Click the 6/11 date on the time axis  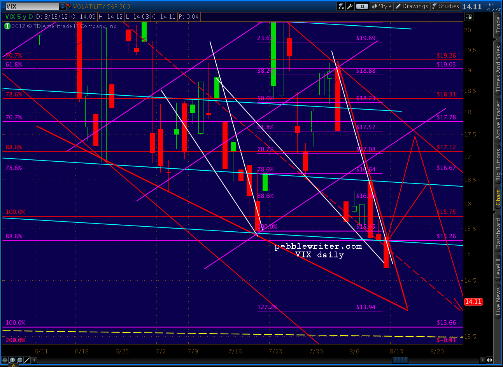tap(41, 351)
